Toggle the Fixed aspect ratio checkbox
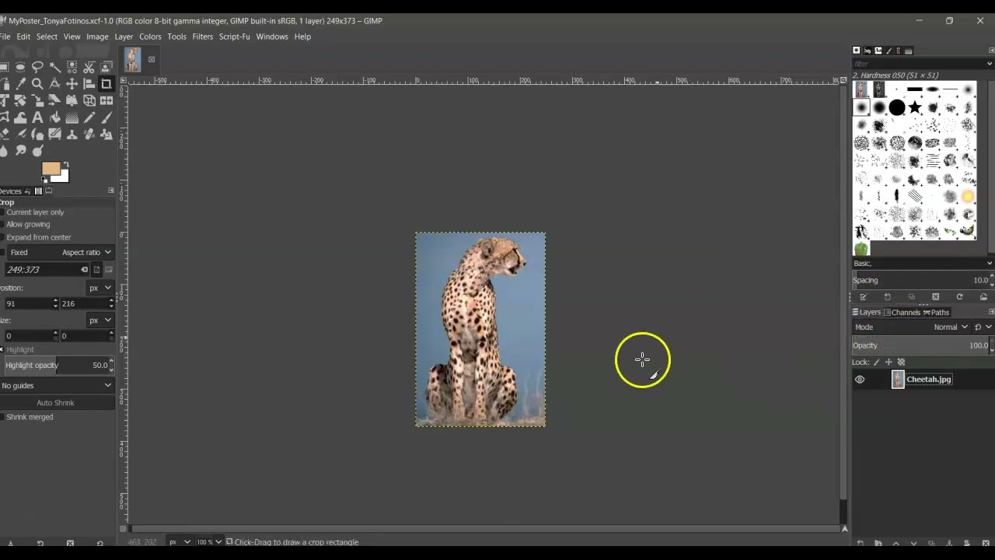This screenshot has width=995, height=560. 2,252
